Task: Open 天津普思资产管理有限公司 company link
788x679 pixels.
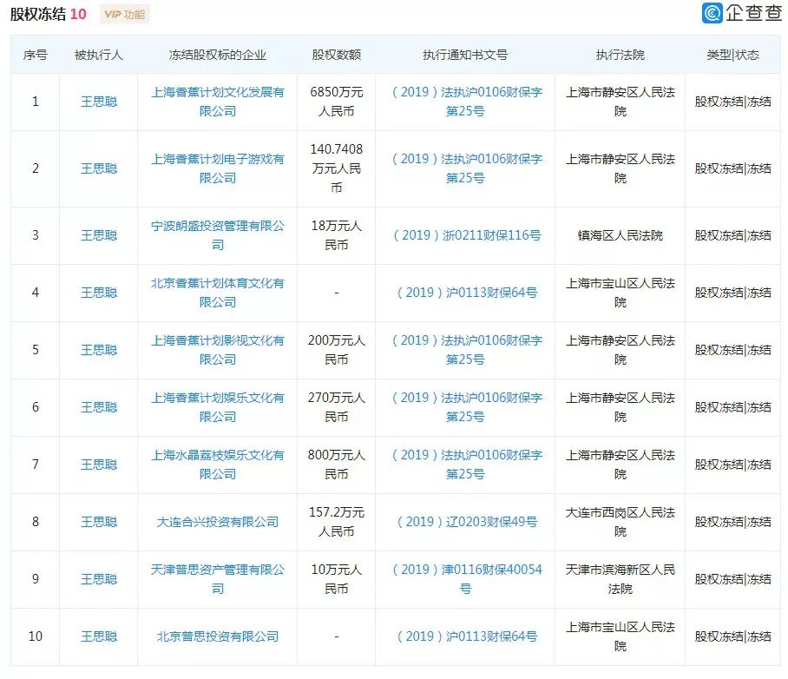Action: pos(218,579)
